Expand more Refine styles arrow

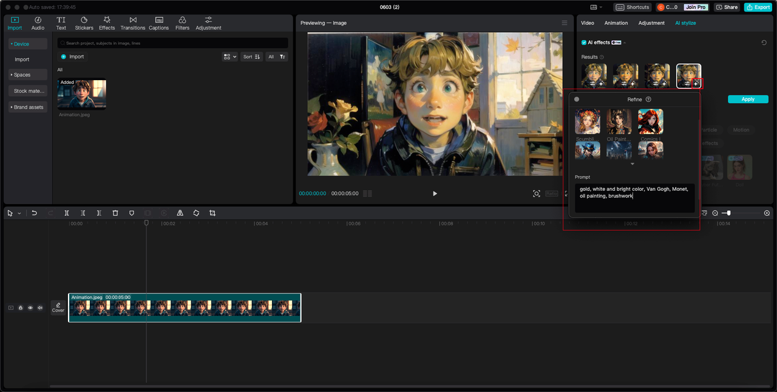[632, 164]
